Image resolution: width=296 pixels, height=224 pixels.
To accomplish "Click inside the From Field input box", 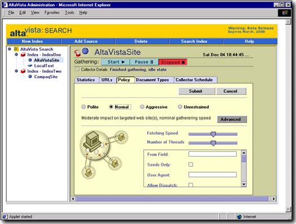I will point(213,154).
